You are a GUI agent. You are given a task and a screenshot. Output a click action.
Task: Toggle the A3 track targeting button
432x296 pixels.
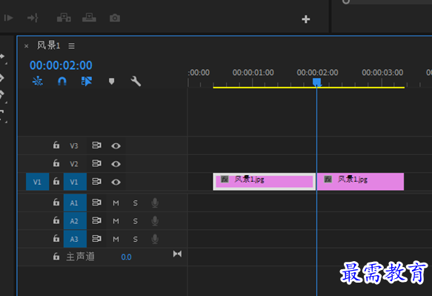75,239
